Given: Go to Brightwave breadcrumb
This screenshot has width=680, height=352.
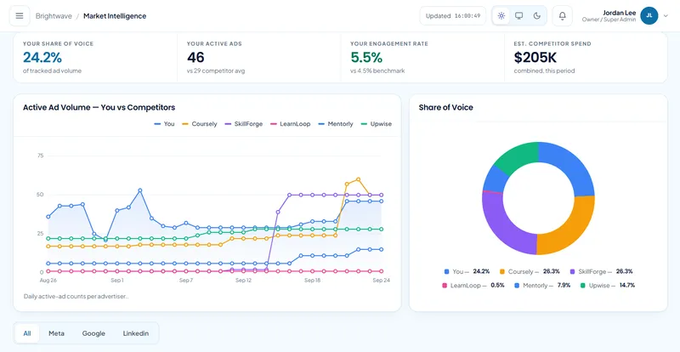Looking at the screenshot, I should (54, 16).
